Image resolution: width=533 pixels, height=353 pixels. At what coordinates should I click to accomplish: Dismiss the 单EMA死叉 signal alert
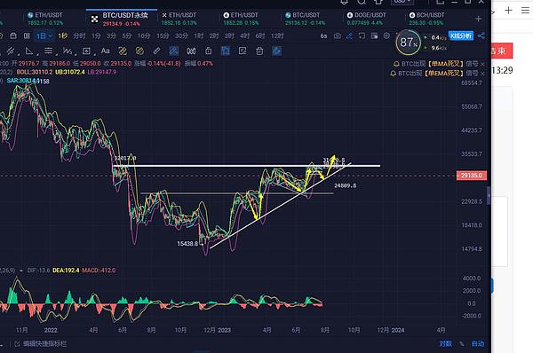click(x=482, y=74)
